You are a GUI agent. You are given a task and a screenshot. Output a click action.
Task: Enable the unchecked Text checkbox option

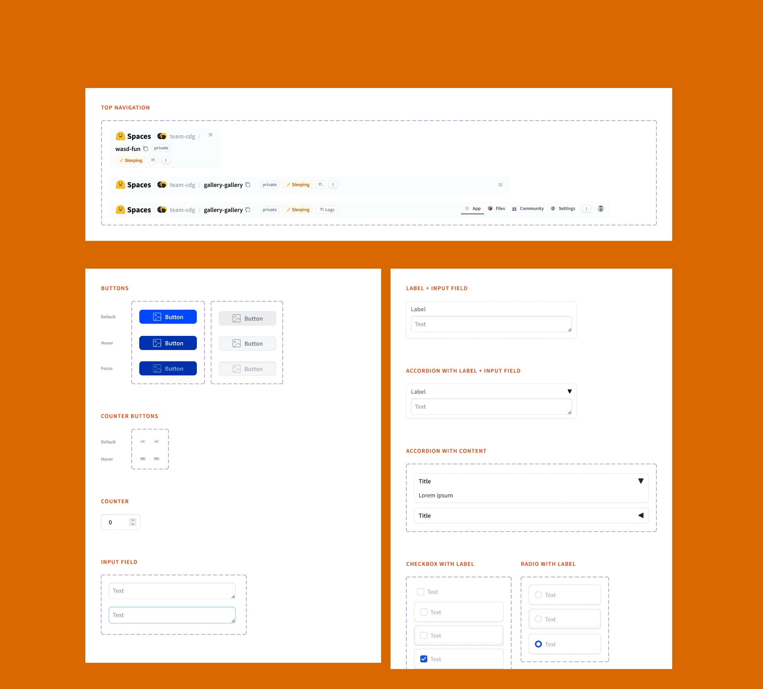point(421,591)
